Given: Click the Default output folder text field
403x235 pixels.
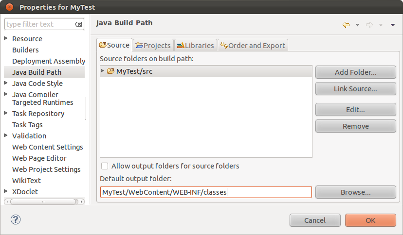Looking at the screenshot, I should click(205, 192).
